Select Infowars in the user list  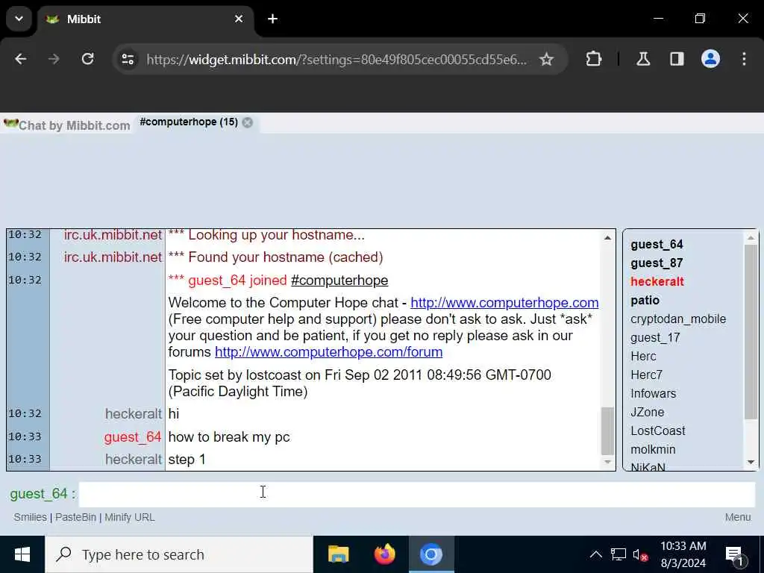tap(654, 393)
